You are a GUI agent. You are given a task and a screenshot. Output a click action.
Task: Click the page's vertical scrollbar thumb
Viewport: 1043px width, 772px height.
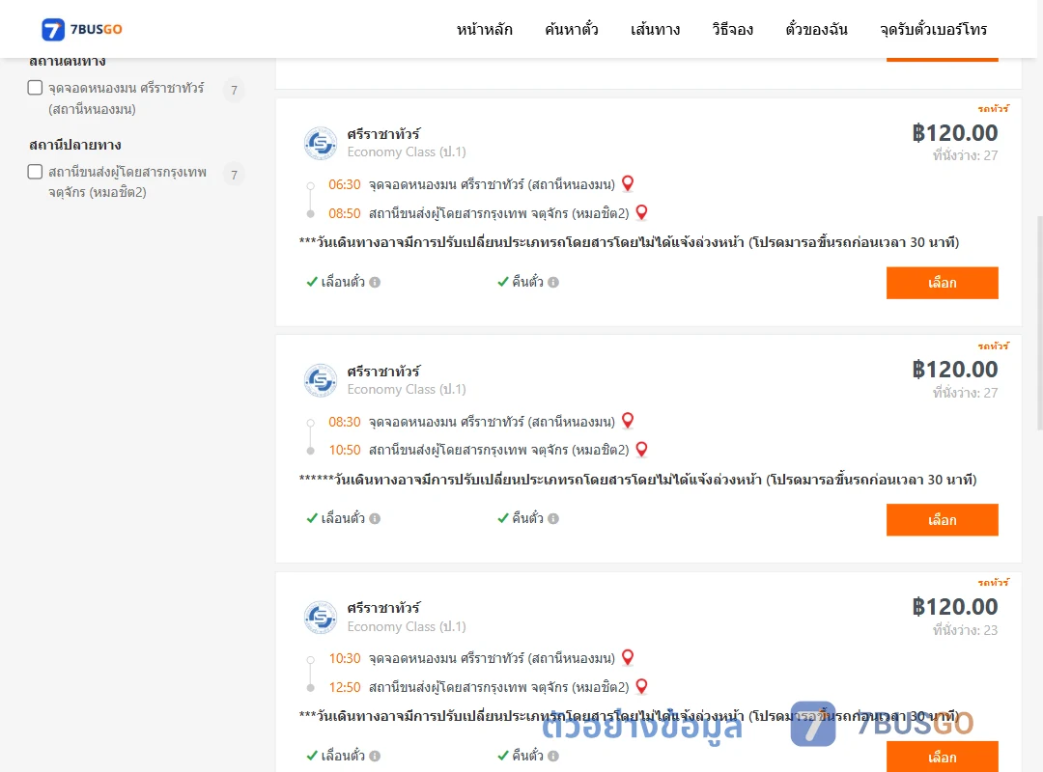click(1040, 322)
